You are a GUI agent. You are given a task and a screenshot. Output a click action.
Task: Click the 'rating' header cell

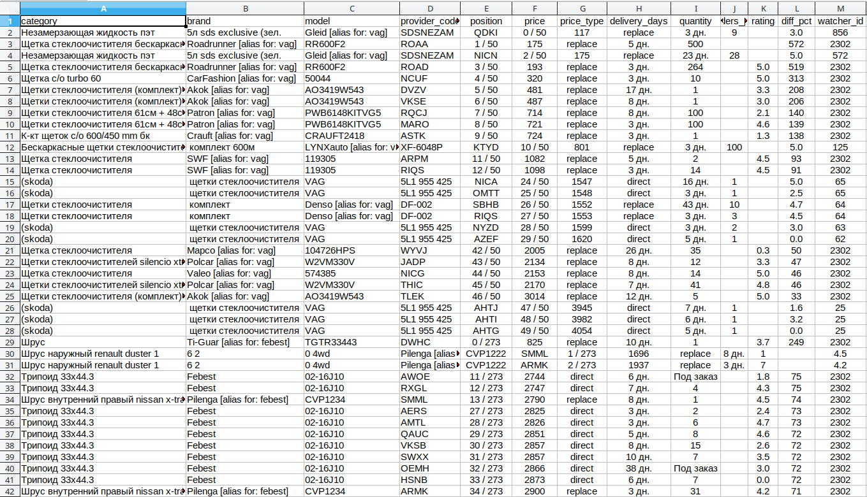click(763, 21)
